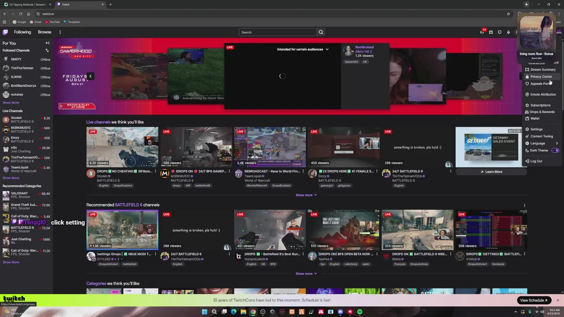Open YouTube bookmark in bookmarks bar
This screenshot has height=317, width=564.
click(52, 22)
